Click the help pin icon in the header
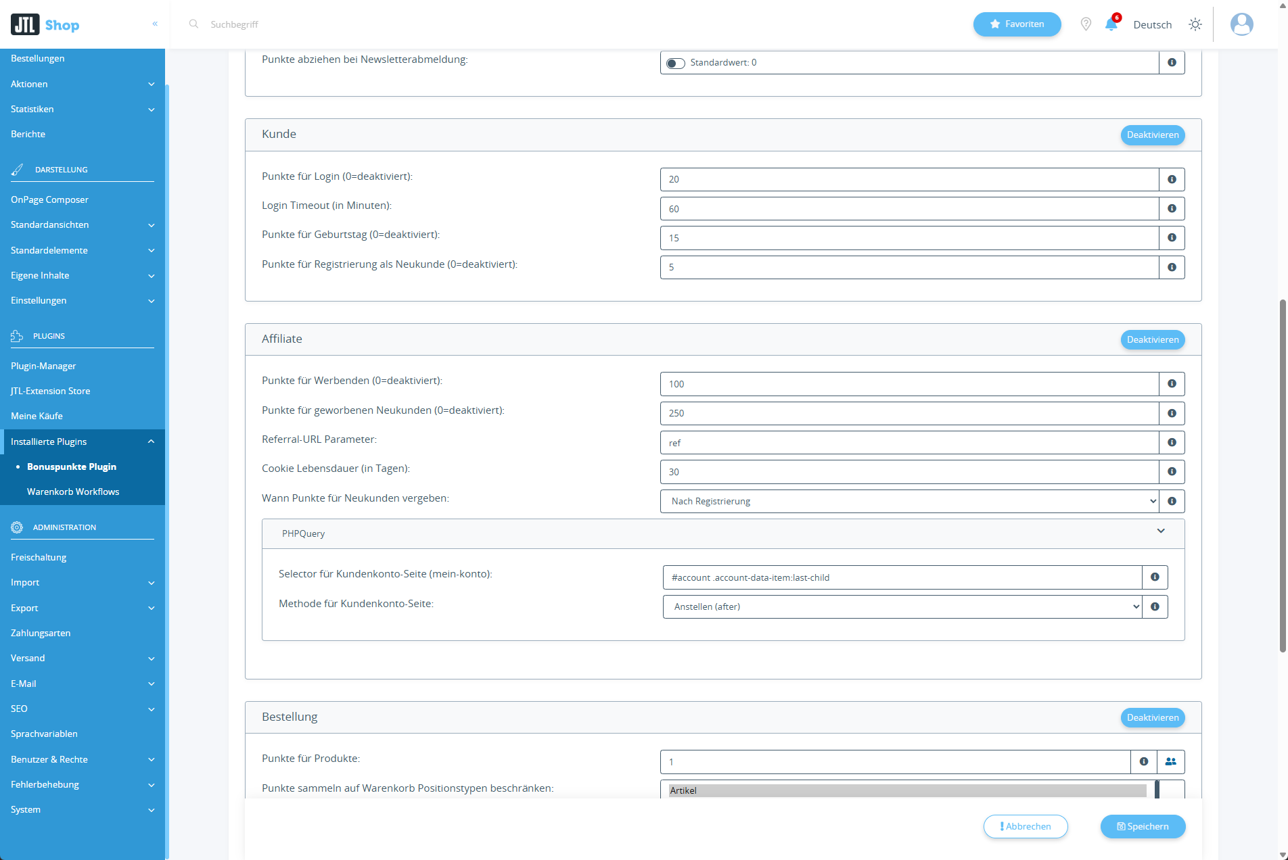This screenshot has width=1288, height=860. point(1086,24)
